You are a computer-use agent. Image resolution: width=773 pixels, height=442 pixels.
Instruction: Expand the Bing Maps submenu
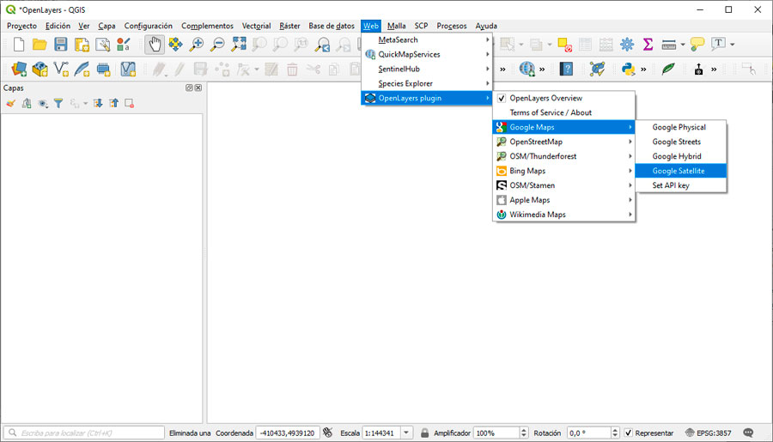563,171
